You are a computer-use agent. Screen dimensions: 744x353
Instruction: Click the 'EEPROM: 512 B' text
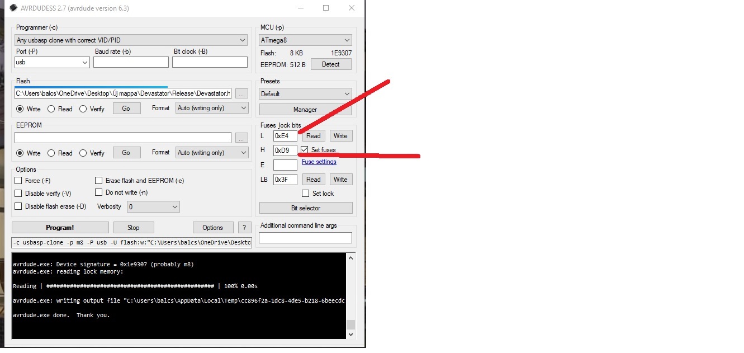(283, 64)
